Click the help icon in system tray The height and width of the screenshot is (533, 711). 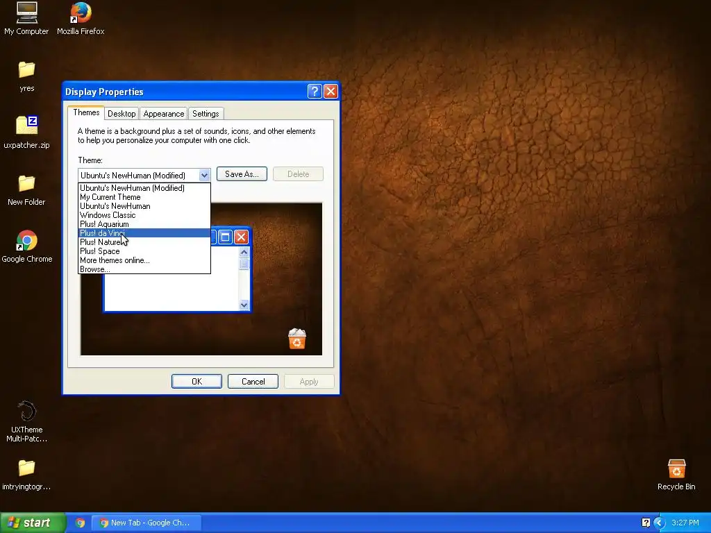tap(646, 523)
